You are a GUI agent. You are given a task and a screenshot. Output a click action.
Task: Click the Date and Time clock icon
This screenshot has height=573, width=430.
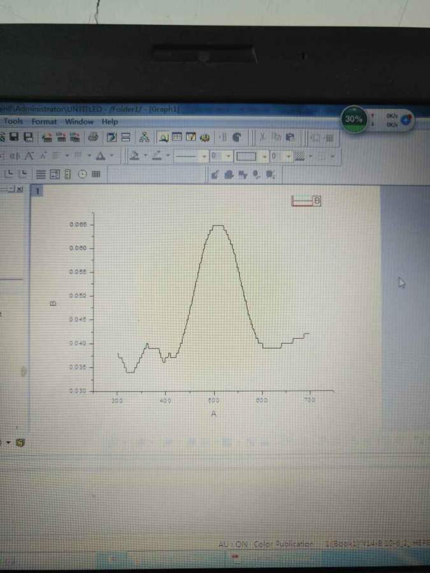point(82,174)
